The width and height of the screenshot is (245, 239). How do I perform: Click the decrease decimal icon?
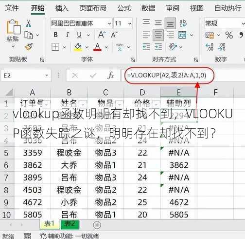221,47
